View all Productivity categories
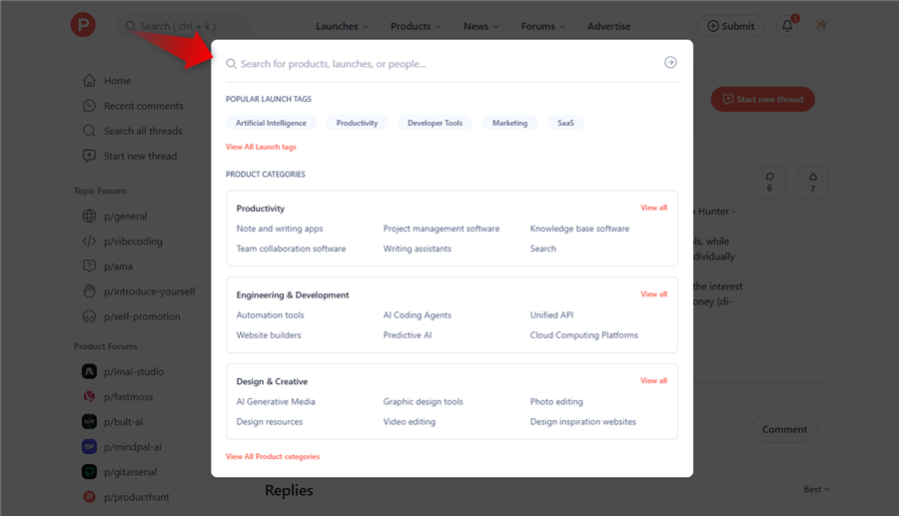The image size is (899, 516). coord(653,208)
